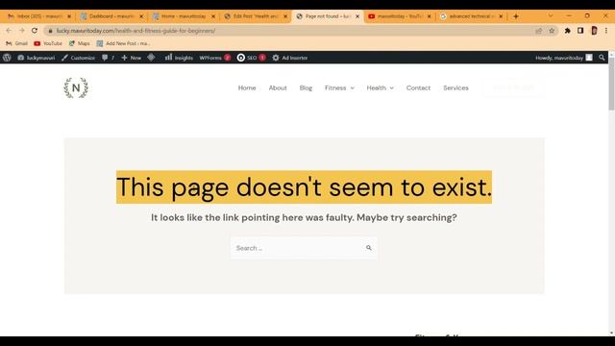
Task: Open the Add New Post bookmark
Action: click(124, 43)
